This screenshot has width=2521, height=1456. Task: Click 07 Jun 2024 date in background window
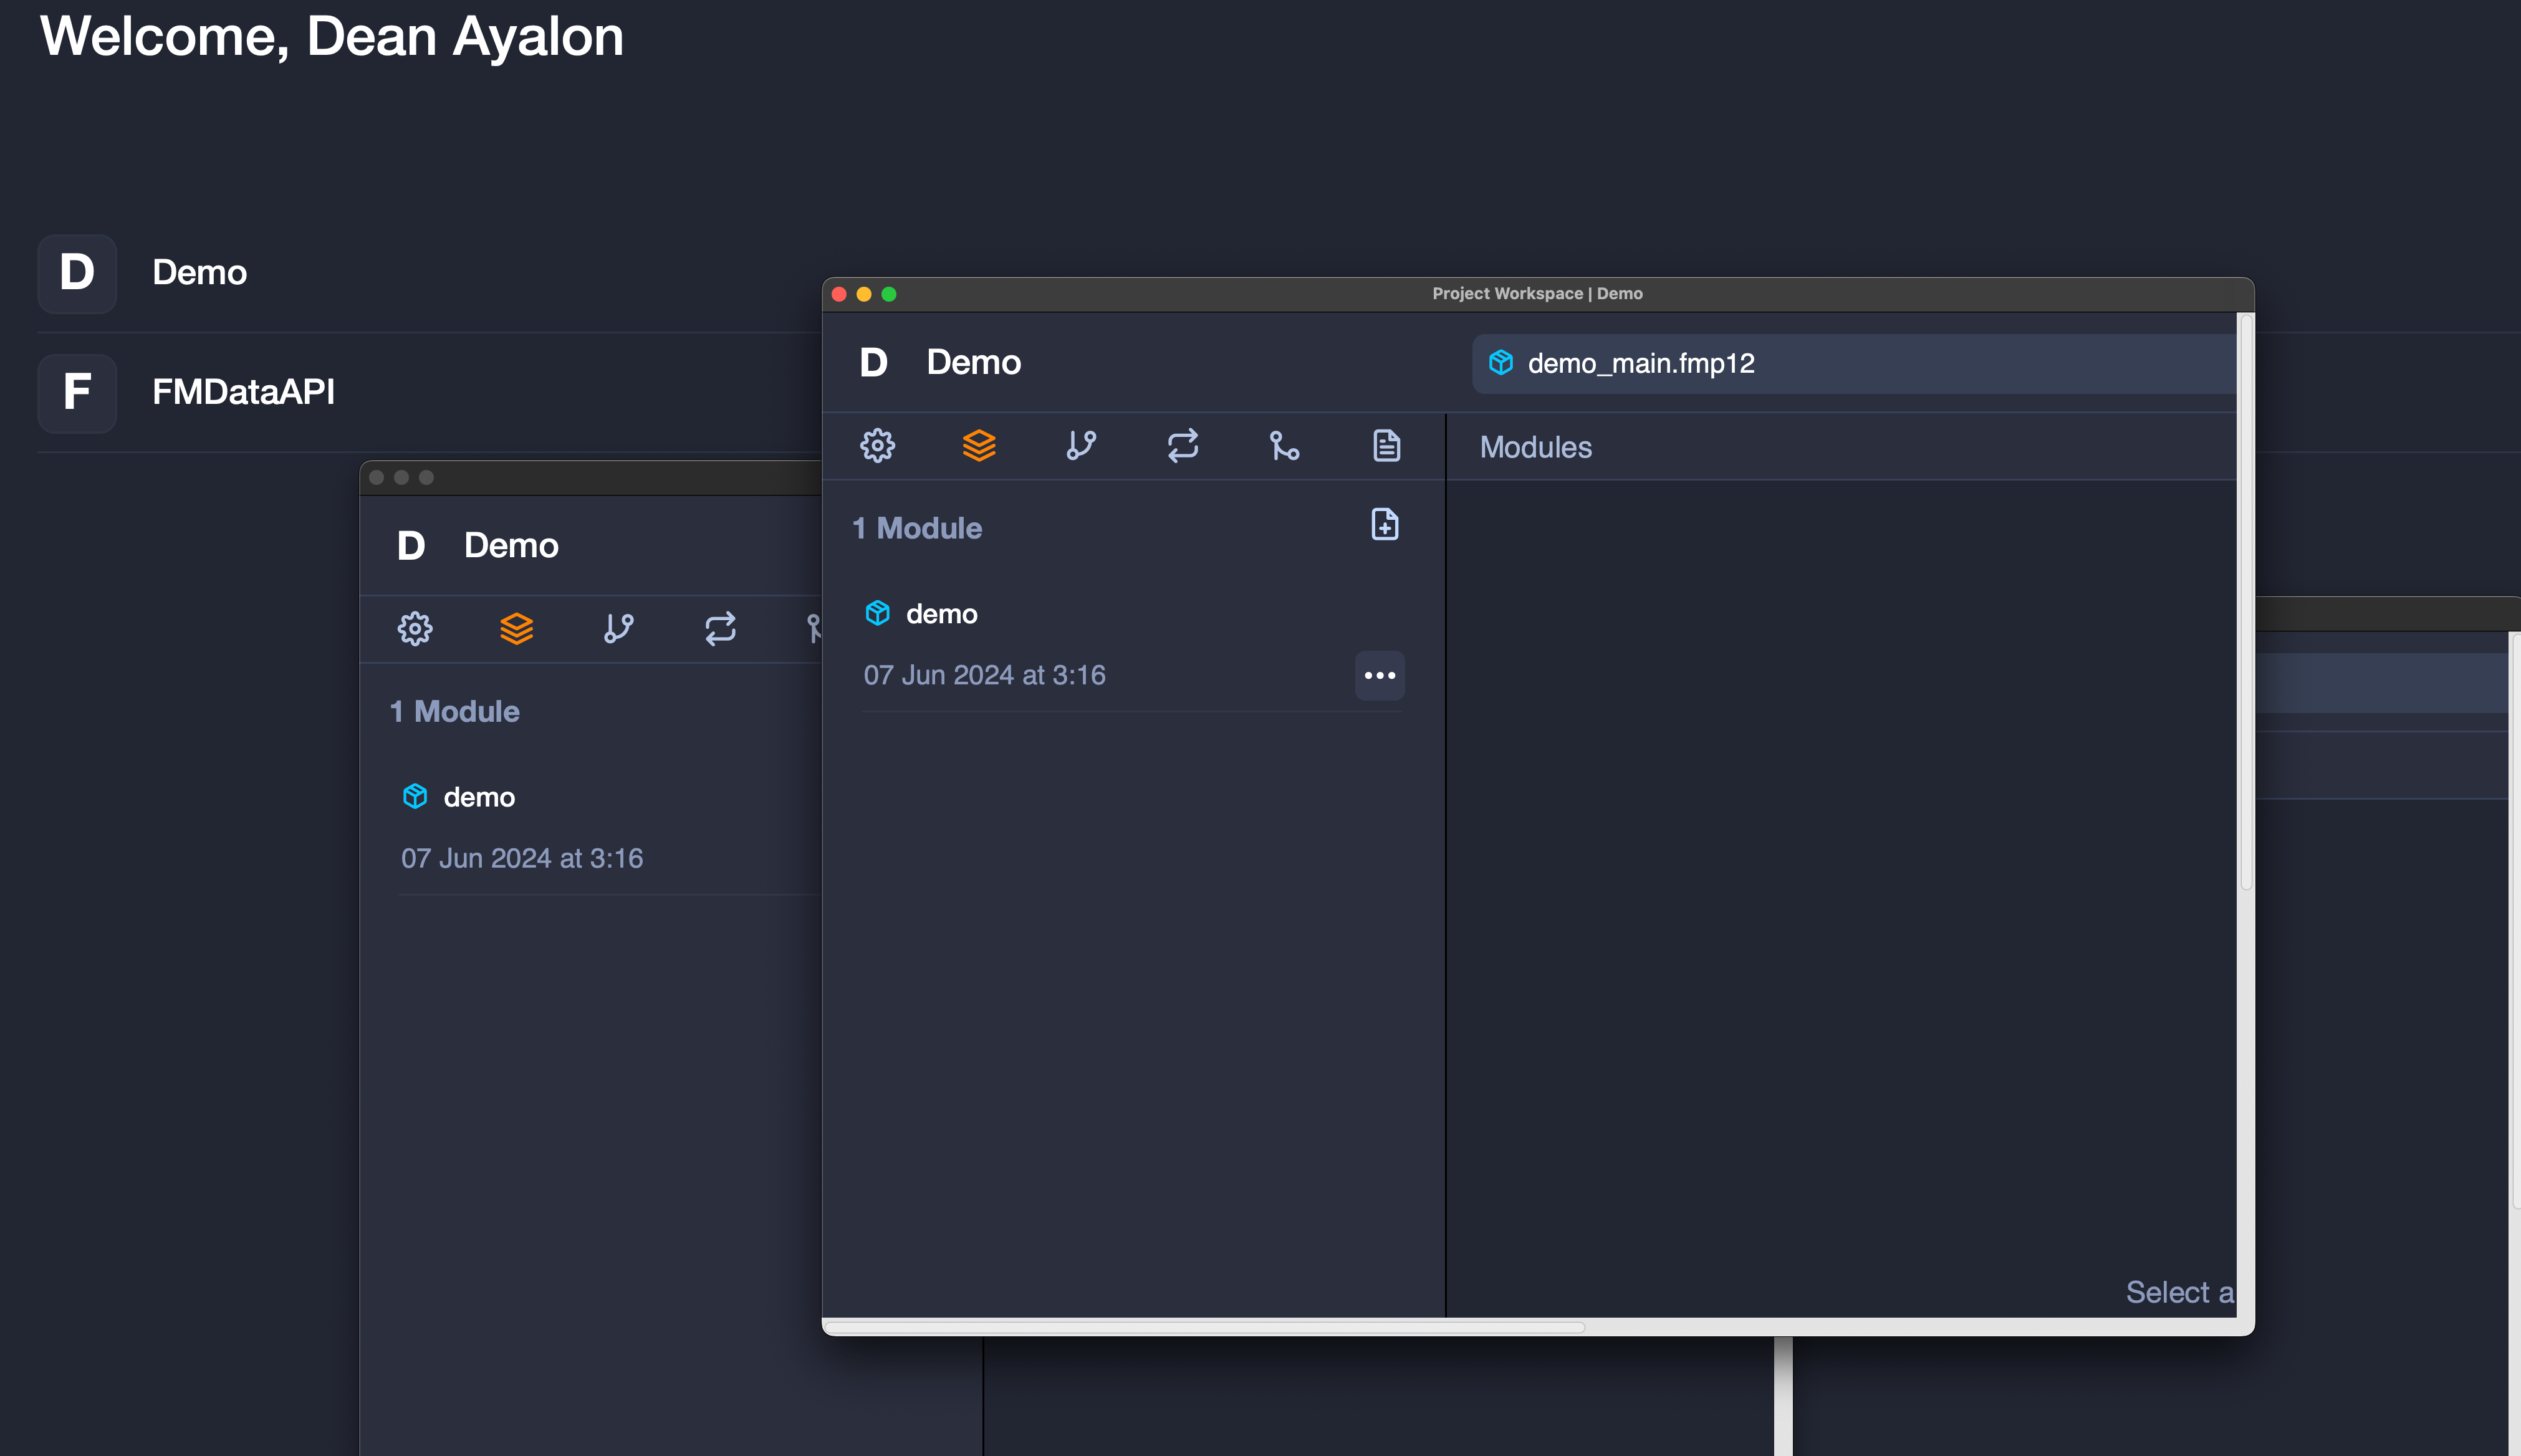[522, 859]
